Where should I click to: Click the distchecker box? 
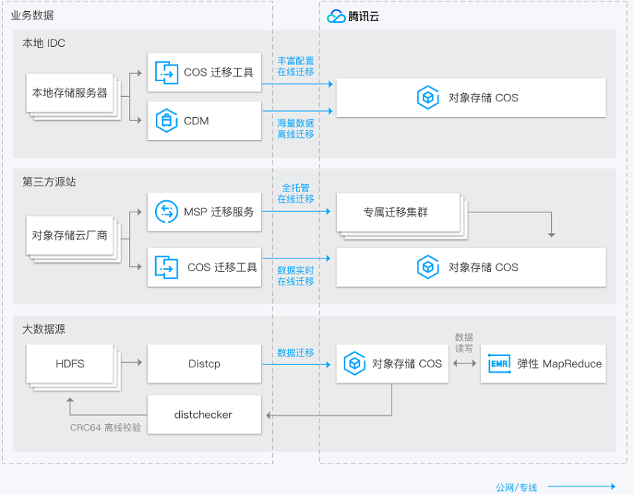coord(204,414)
